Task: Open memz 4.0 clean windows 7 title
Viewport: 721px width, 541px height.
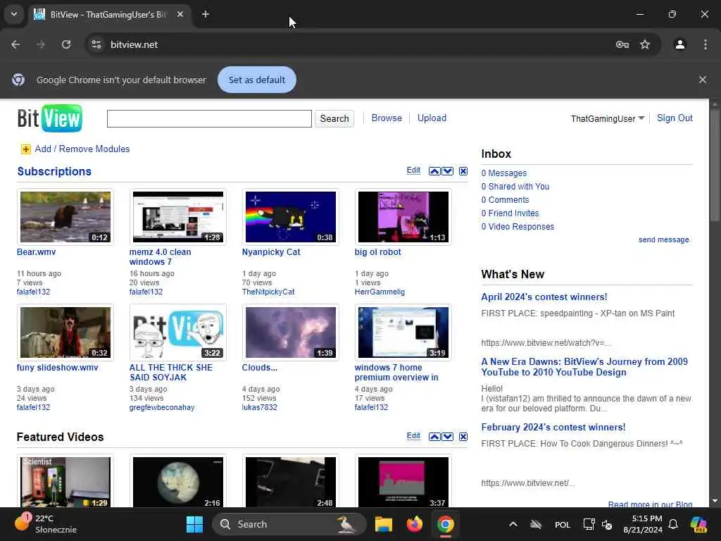Action: (160, 257)
